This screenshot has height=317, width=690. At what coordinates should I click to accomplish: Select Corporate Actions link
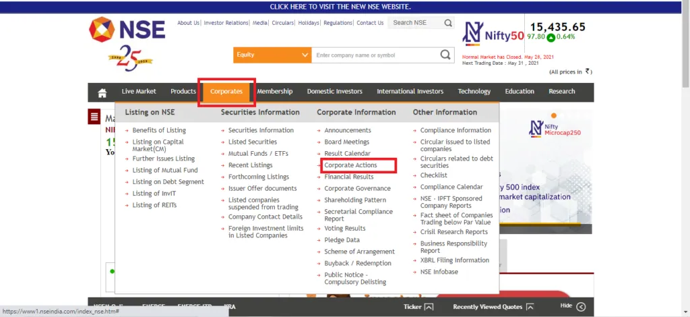click(x=350, y=165)
